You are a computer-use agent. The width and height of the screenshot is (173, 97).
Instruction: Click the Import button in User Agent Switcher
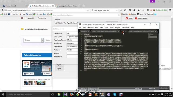pos(59,65)
